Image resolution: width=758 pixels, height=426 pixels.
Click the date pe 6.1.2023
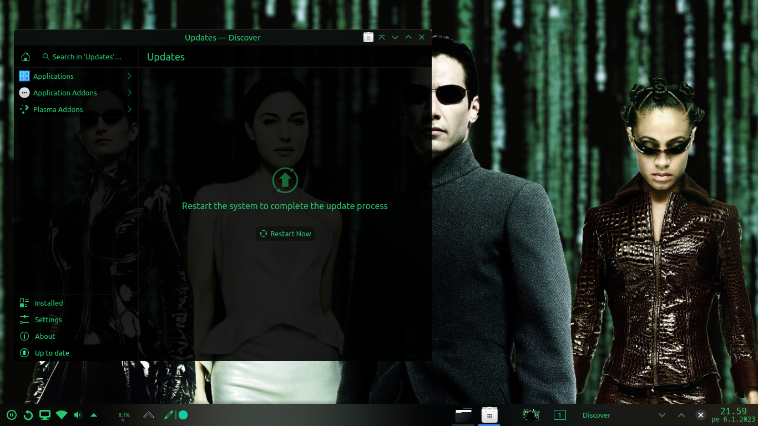point(734,420)
